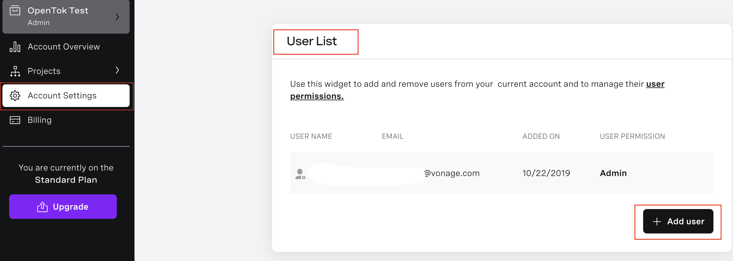
Task: Click the User List heading
Action: [312, 41]
